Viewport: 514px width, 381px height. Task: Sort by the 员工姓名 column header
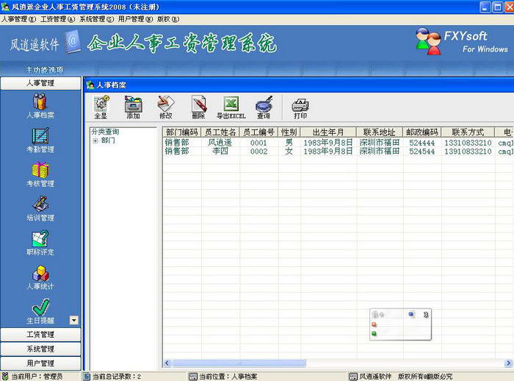pos(220,132)
